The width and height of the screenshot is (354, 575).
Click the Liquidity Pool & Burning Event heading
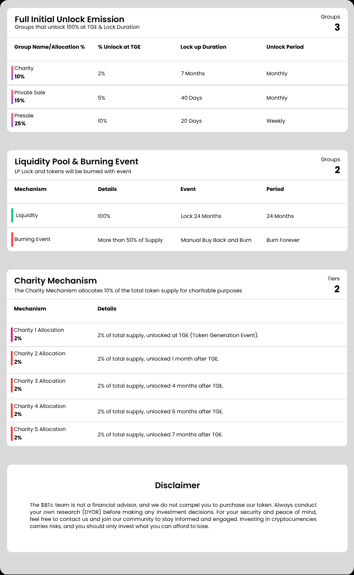[x=76, y=162]
